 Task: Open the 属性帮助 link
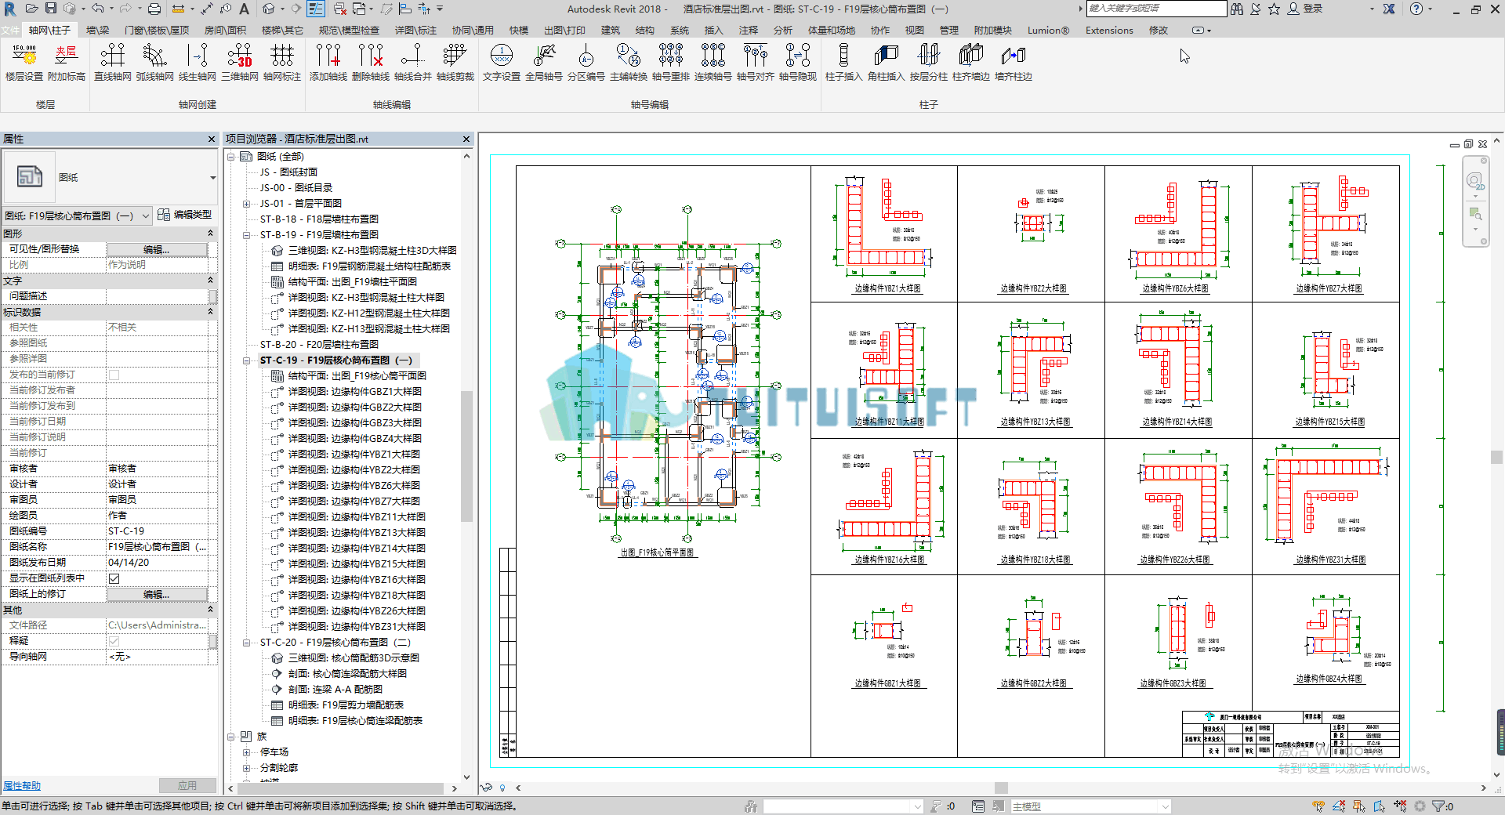click(x=22, y=786)
